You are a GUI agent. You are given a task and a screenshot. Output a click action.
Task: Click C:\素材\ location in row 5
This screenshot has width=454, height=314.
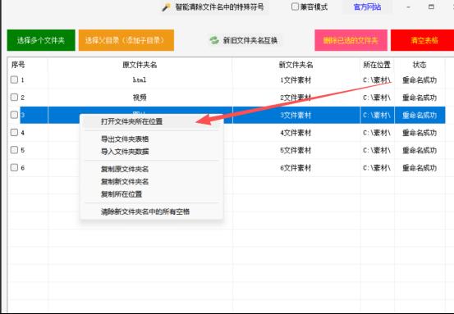(377, 150)
